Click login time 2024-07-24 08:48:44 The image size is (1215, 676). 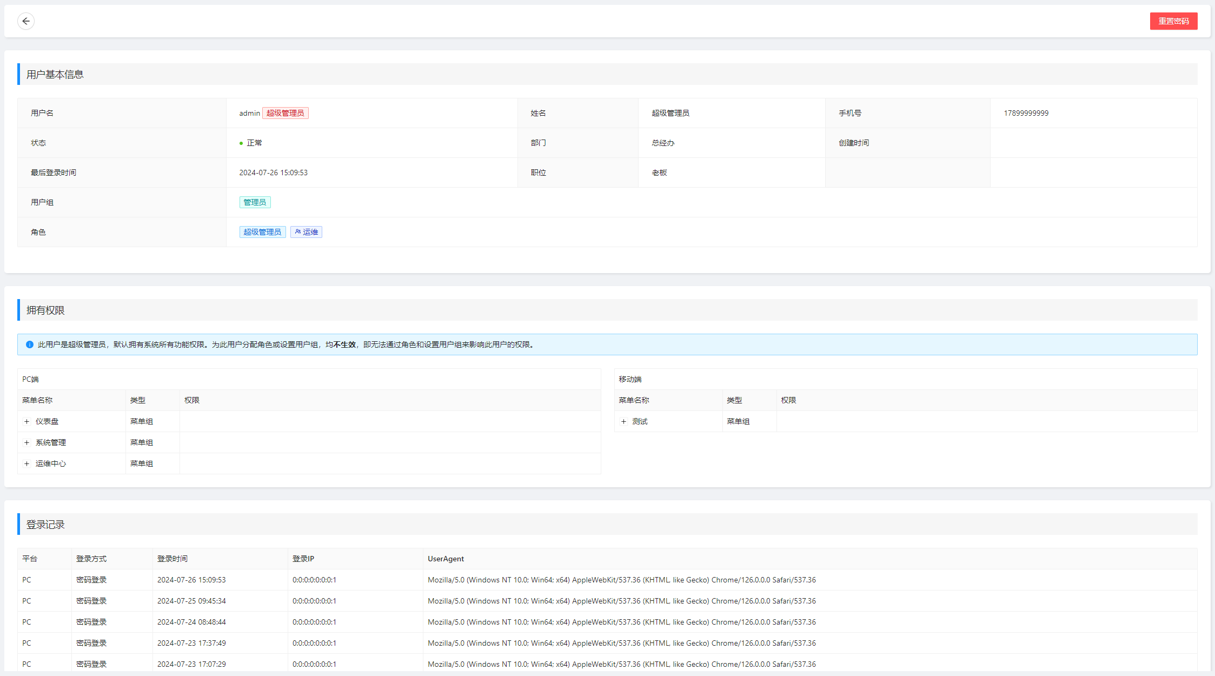coord(191,622)
